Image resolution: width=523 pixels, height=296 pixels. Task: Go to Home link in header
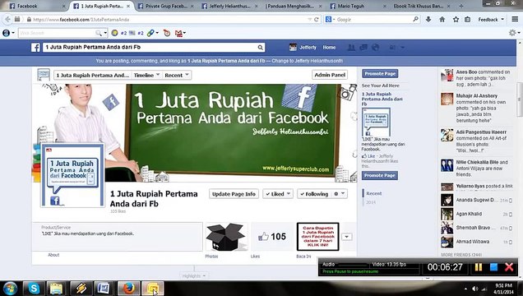[329, 48]
